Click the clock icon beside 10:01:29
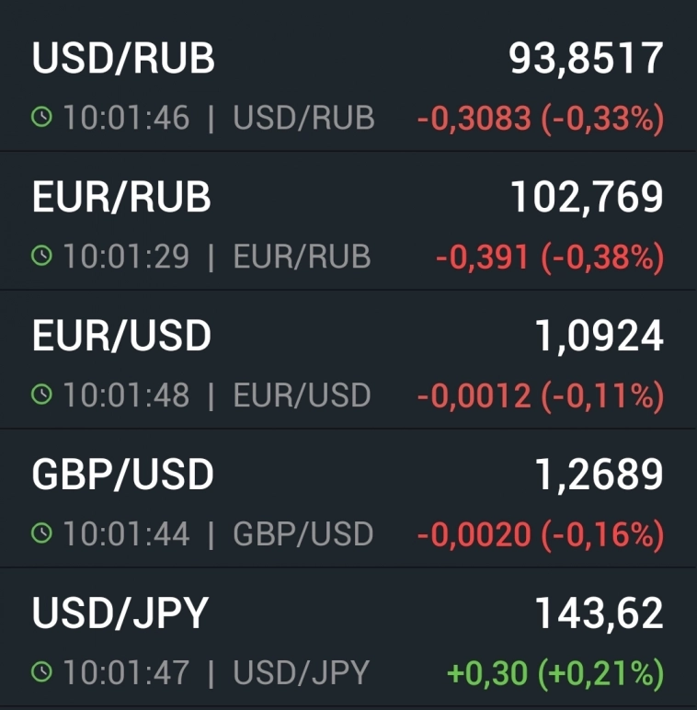Viewport: 697px width, 710px height. click(x=42, y=257)
